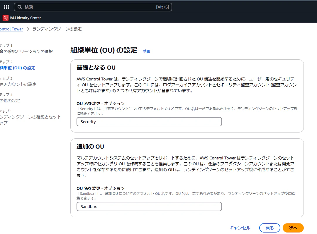The width and height of the screenshot is (317, 234).
Task: Click the [Alt+S] shortcut hint
Action: 162,7
